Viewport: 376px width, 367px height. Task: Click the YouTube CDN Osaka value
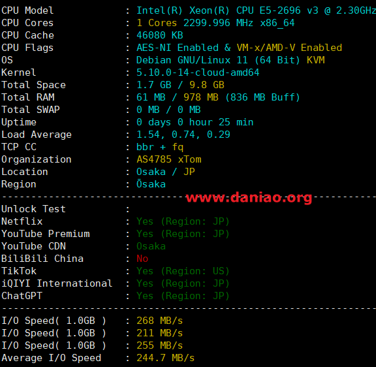[x=151, y=246]
